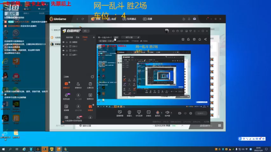
Task: Click the 辅助设置 button in WeGame
Action: (x=85, y=126)
